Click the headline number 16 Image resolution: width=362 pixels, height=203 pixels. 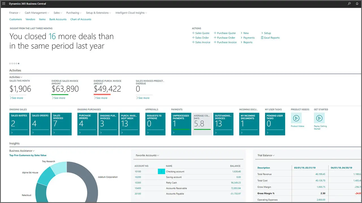[52, 36]
